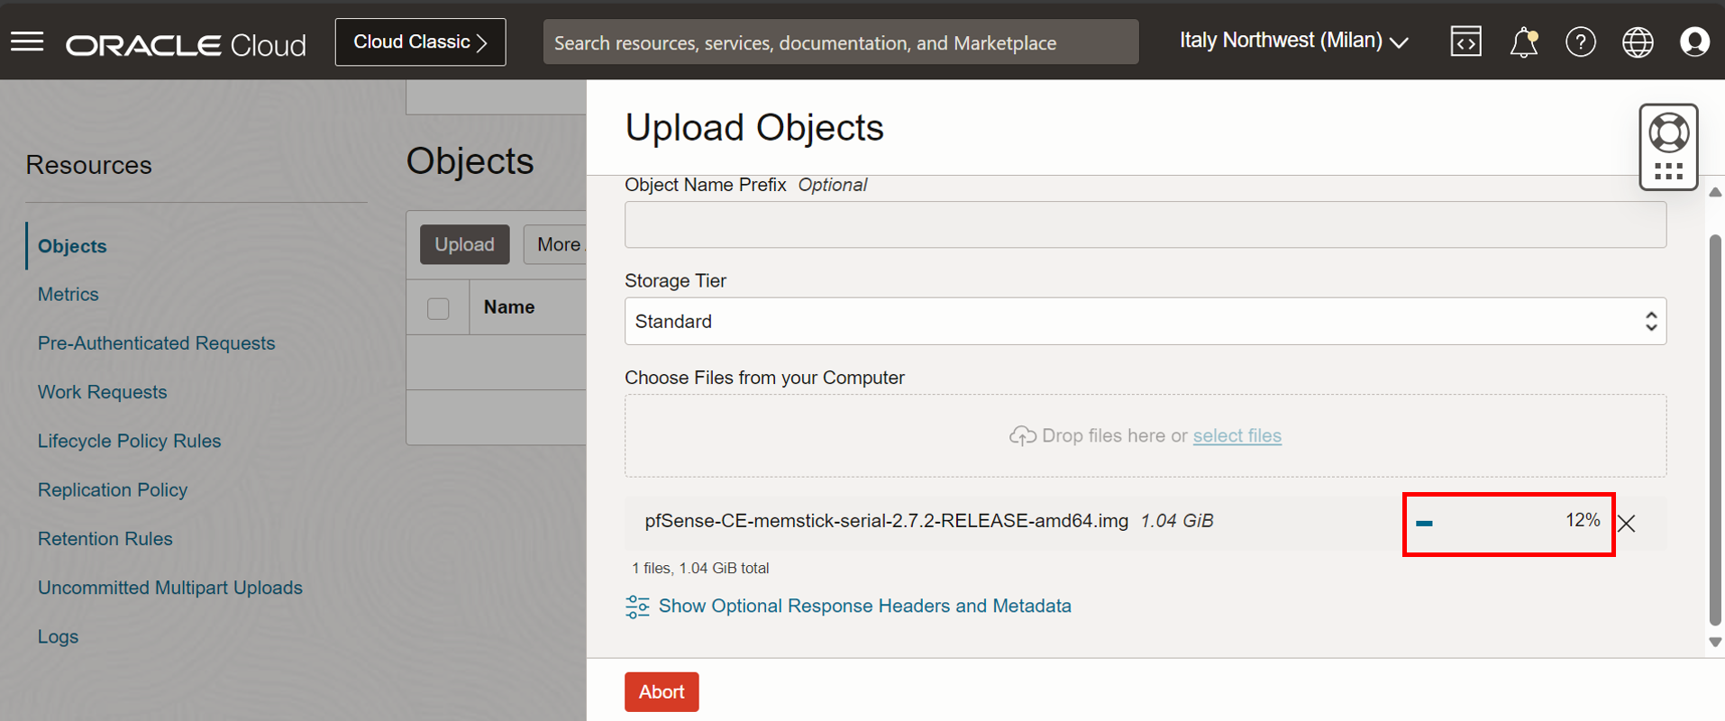Open the Storage Tier Standard dropdown

(x=1145, y=321)
